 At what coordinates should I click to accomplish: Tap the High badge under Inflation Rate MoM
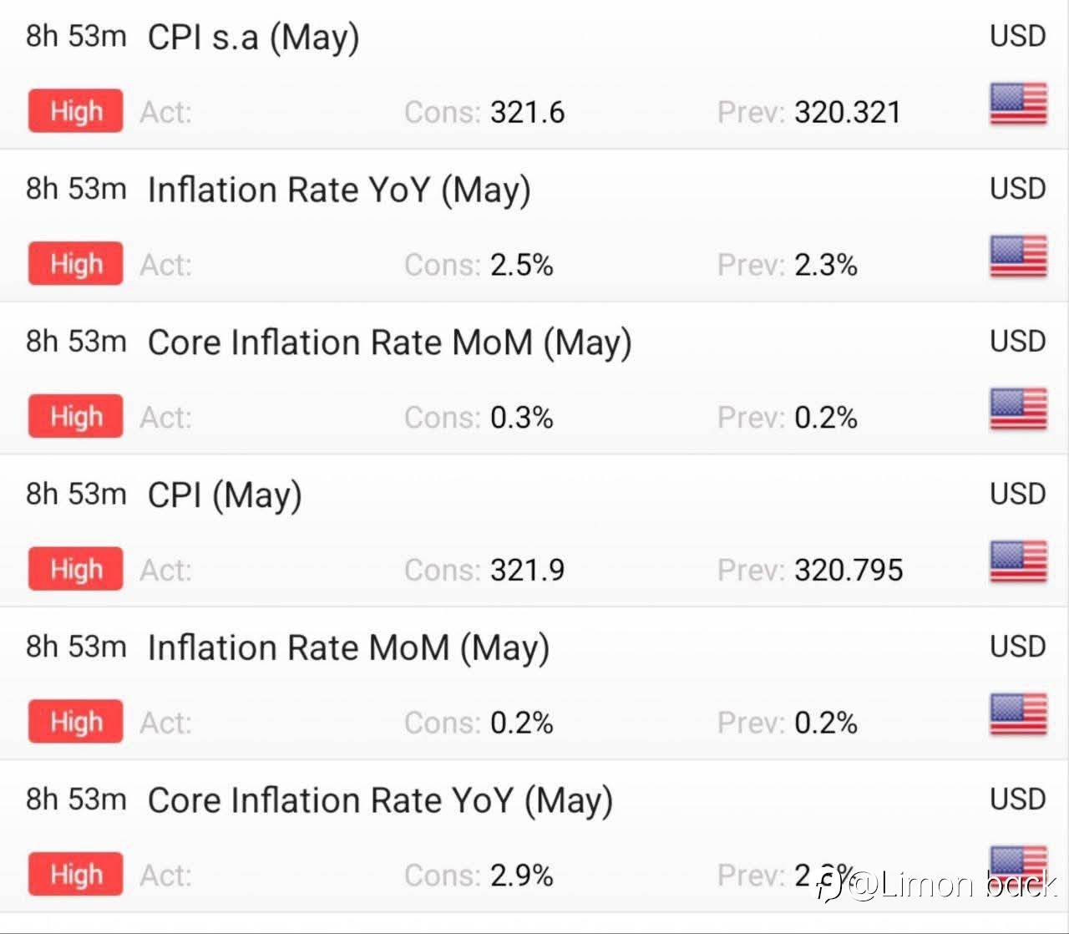tap(75, 722)
